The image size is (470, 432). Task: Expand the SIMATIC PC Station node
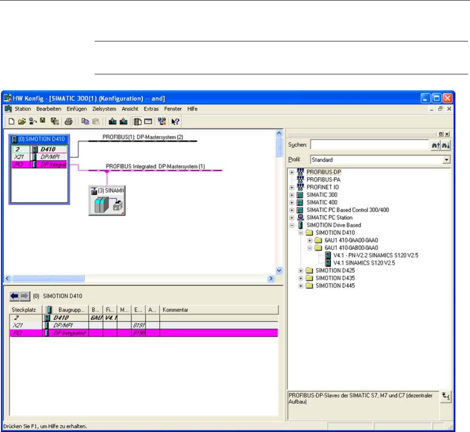point(292,217)
